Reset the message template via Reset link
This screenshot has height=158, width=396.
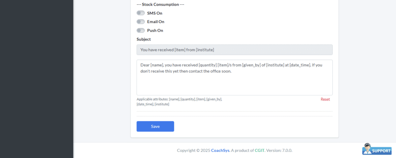coord(325,99)
